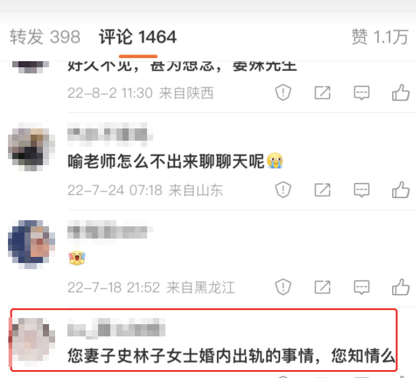Open the 赞 1.1万 likes tab
The width and height of the screenshot is (416, 378).
(380, 37)
